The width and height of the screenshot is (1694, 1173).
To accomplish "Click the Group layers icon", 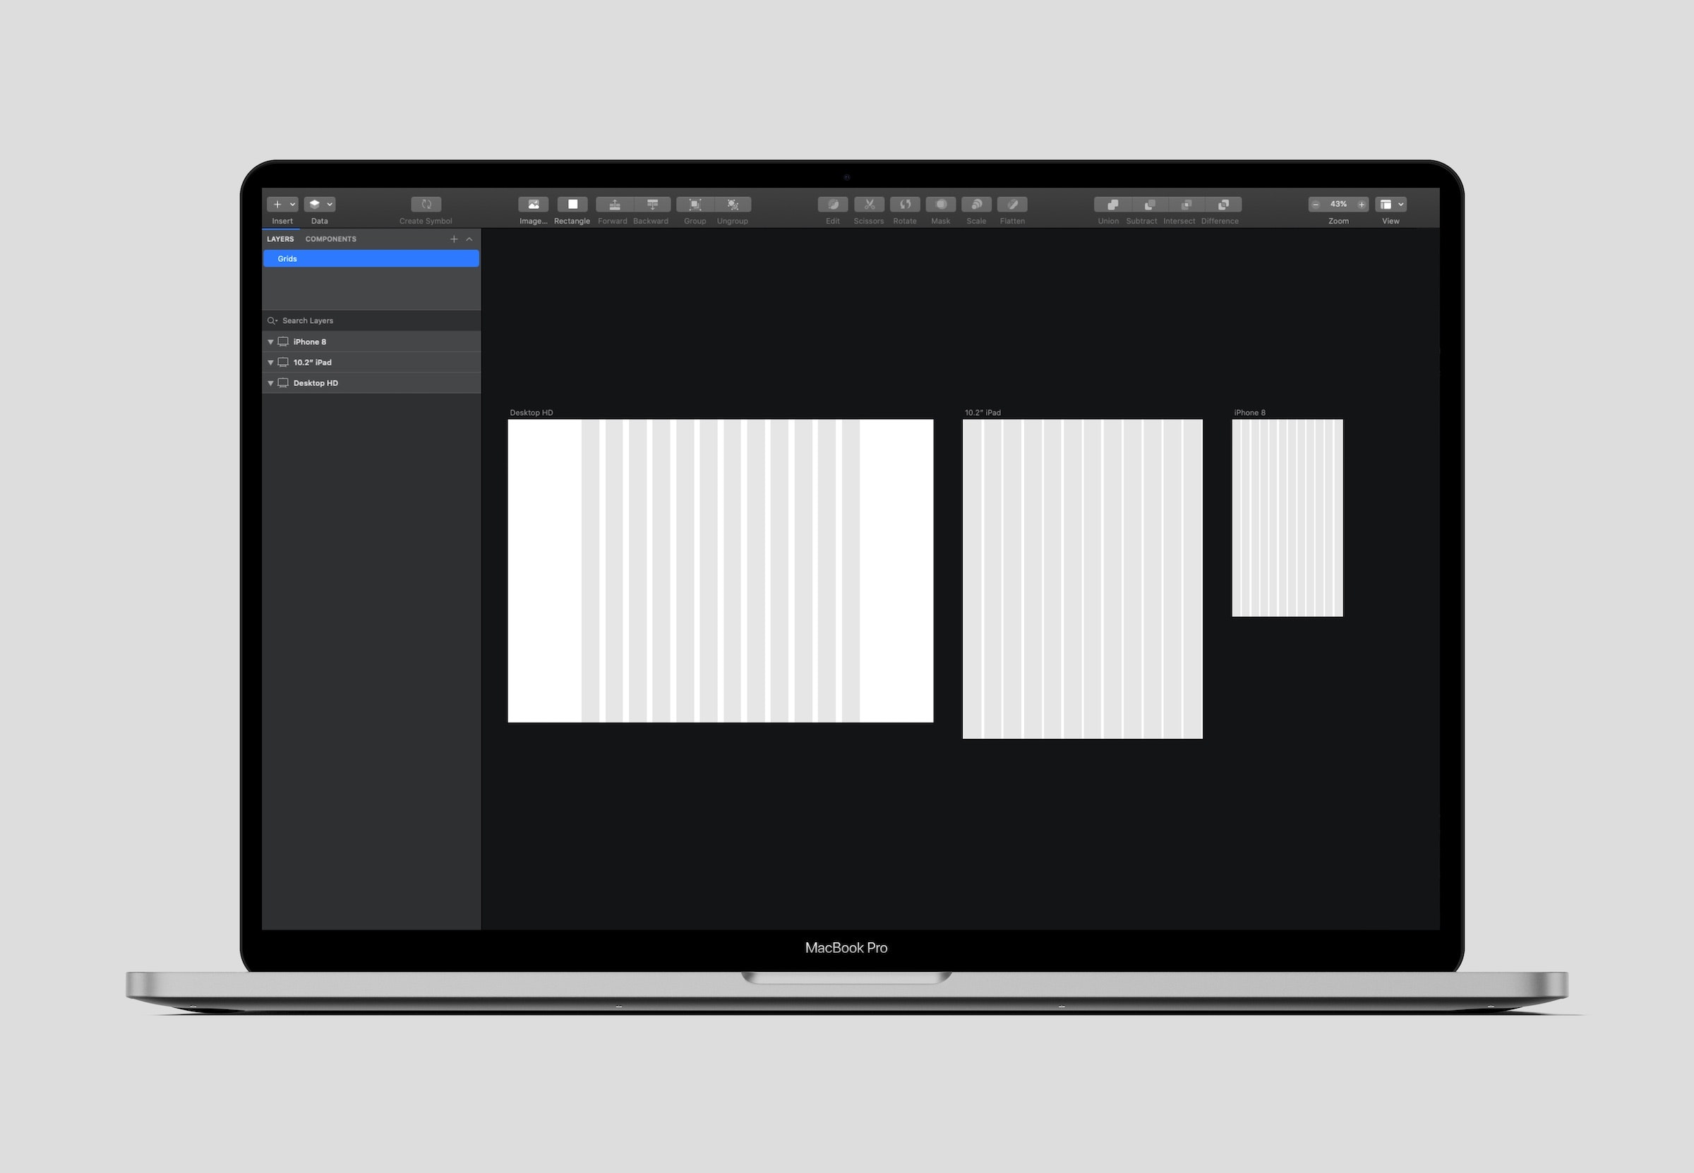I will coord(695,204).
